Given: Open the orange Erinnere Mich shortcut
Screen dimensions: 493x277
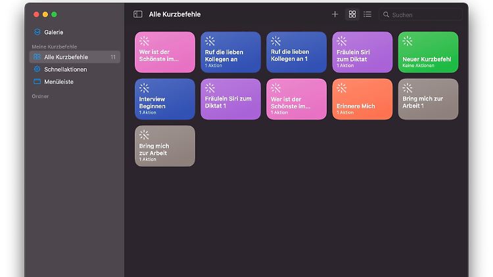Looking at the screenshot, I should [362, 99].
